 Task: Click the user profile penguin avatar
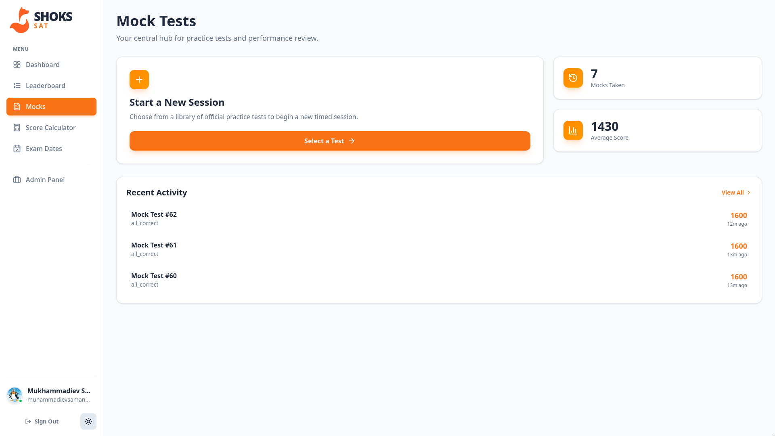15,395
